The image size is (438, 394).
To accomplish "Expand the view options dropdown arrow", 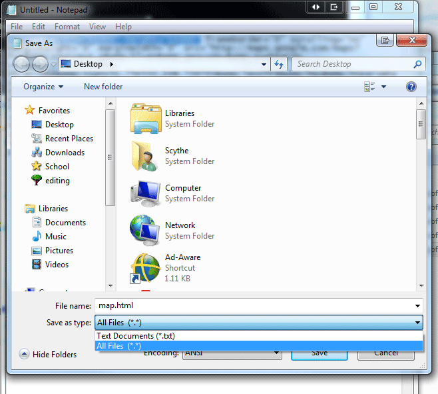I will [384, 87].
